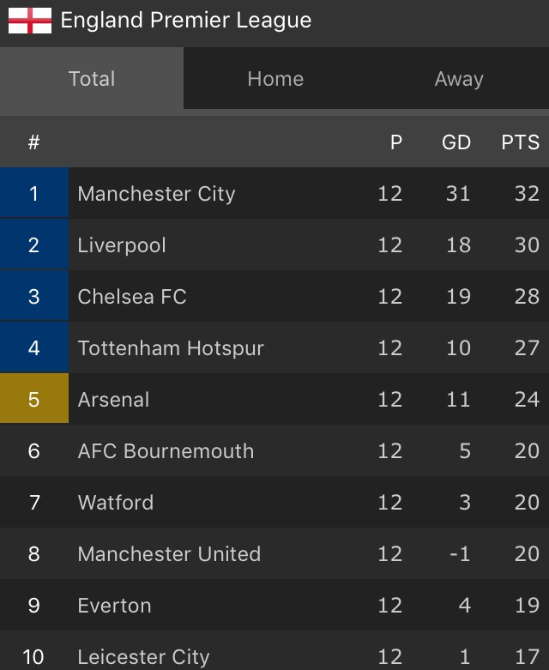Tap Leicester City row
Image resolution: width=549 pixels, height=670 pixels.
(143, 656)
